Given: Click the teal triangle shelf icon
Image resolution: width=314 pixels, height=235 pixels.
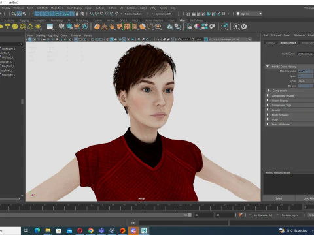Looking at the screenshot, I should (170, 27).
